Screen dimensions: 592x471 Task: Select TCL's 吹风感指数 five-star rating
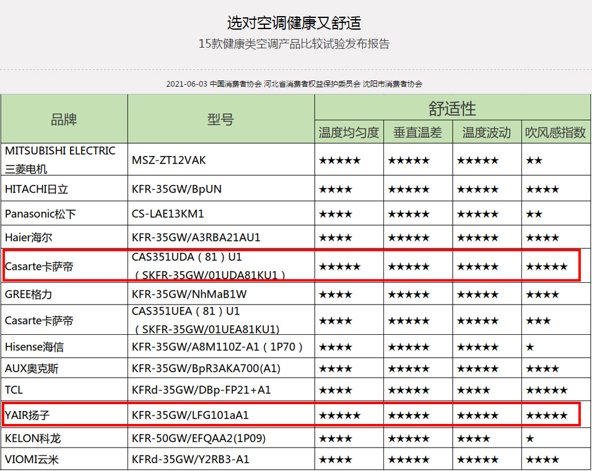(x=547, y=391)
